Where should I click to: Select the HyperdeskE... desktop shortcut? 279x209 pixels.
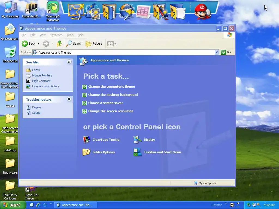click(32, 10)
